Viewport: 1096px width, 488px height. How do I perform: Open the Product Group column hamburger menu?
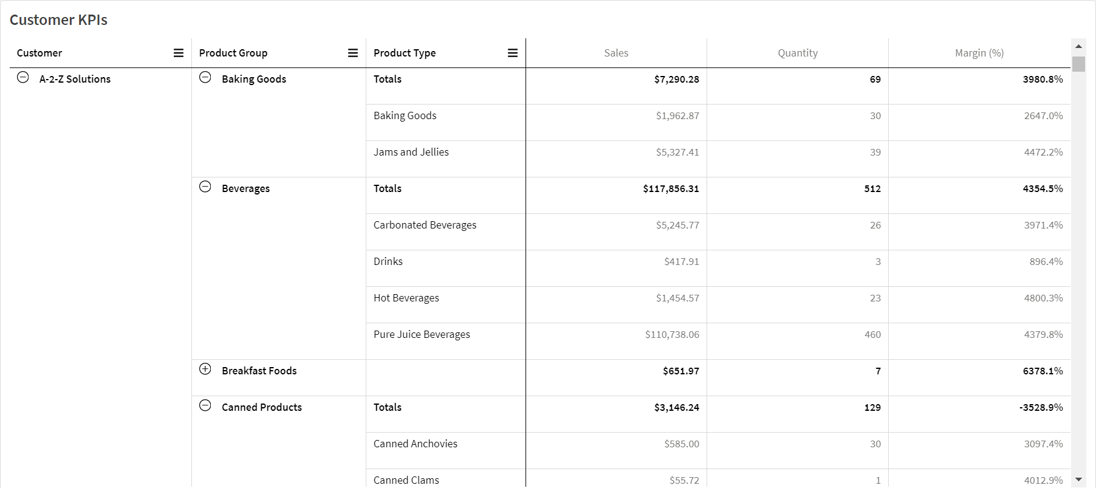pyautogui.click(x=353, y=53)
